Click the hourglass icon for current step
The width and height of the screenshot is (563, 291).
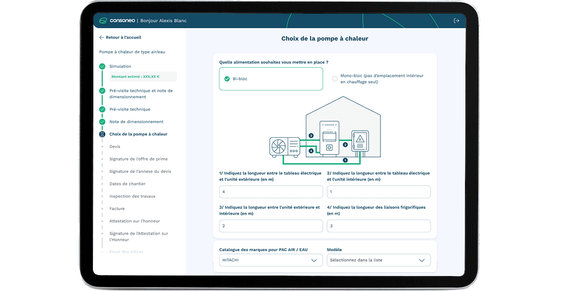coord(102,134)
